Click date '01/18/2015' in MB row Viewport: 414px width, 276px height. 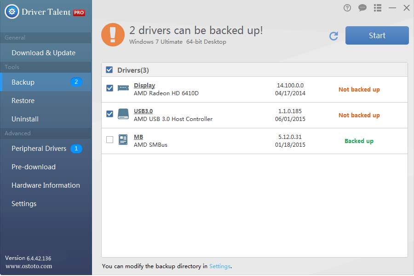click(290, 145)
